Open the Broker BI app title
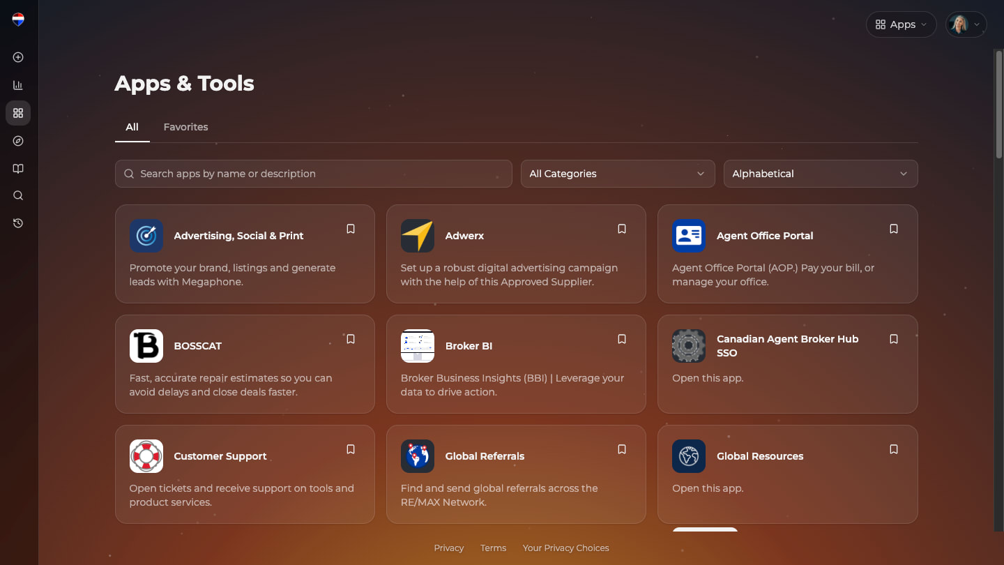This screenshot has width=1004, height=565. click(x=469, y=346)
